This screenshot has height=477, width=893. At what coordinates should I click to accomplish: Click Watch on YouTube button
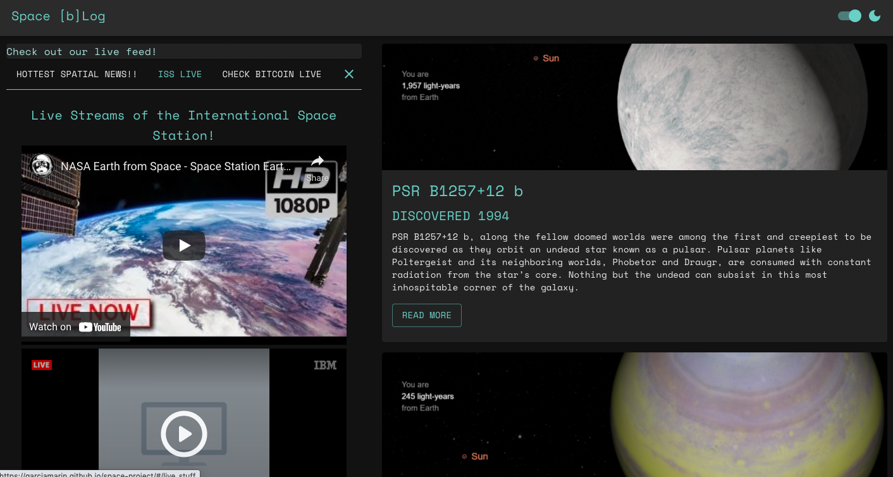click(x=75, y=326)
